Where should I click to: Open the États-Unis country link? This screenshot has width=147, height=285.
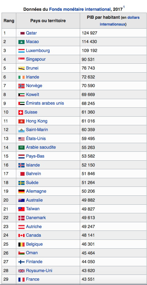coord(36,139)
